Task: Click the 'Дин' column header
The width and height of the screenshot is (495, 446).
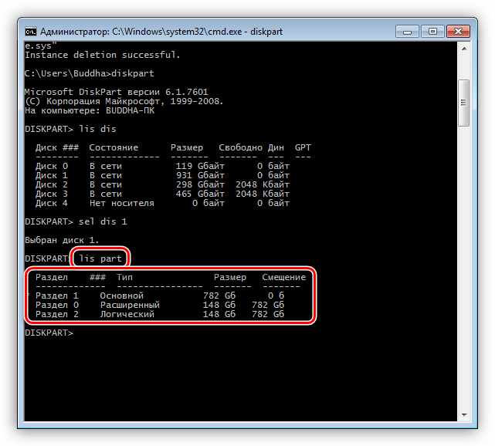Action: click(x=276, y=147)
